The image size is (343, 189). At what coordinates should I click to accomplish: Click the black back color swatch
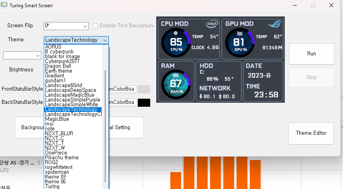click(144, 102)
